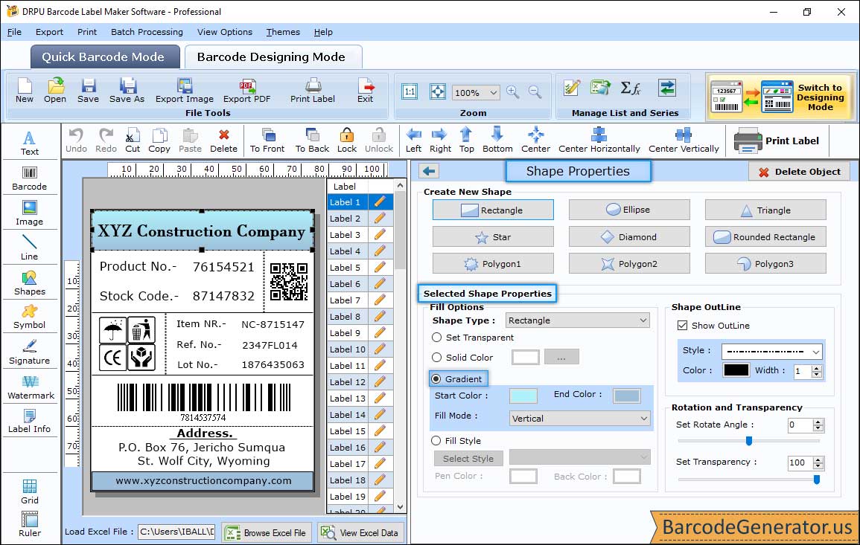Click the Set Transparency slider
Viewport: 860px width, 545px height.
[748, 480]
